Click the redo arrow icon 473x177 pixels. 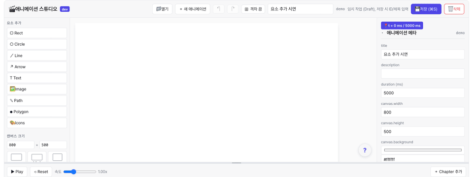233,9
